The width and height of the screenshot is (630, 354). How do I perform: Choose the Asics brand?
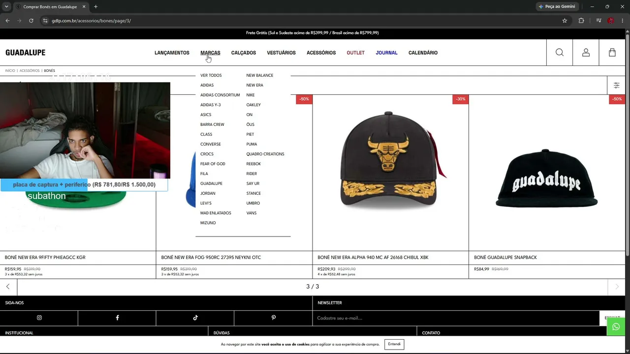[x=206, y=115]
